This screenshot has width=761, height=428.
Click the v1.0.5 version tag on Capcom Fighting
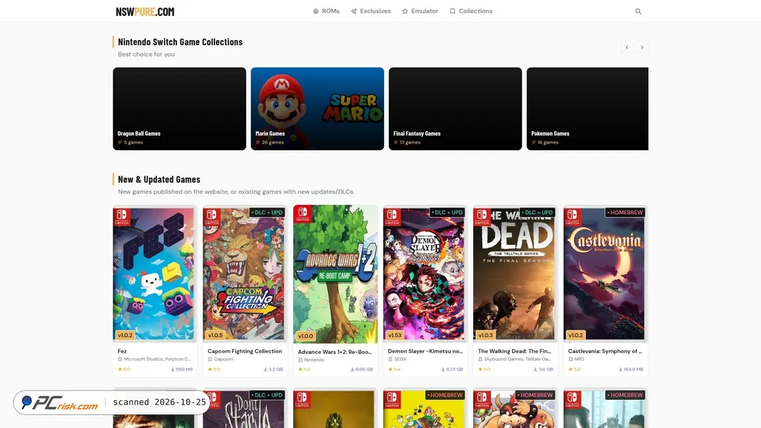(215, 335)
